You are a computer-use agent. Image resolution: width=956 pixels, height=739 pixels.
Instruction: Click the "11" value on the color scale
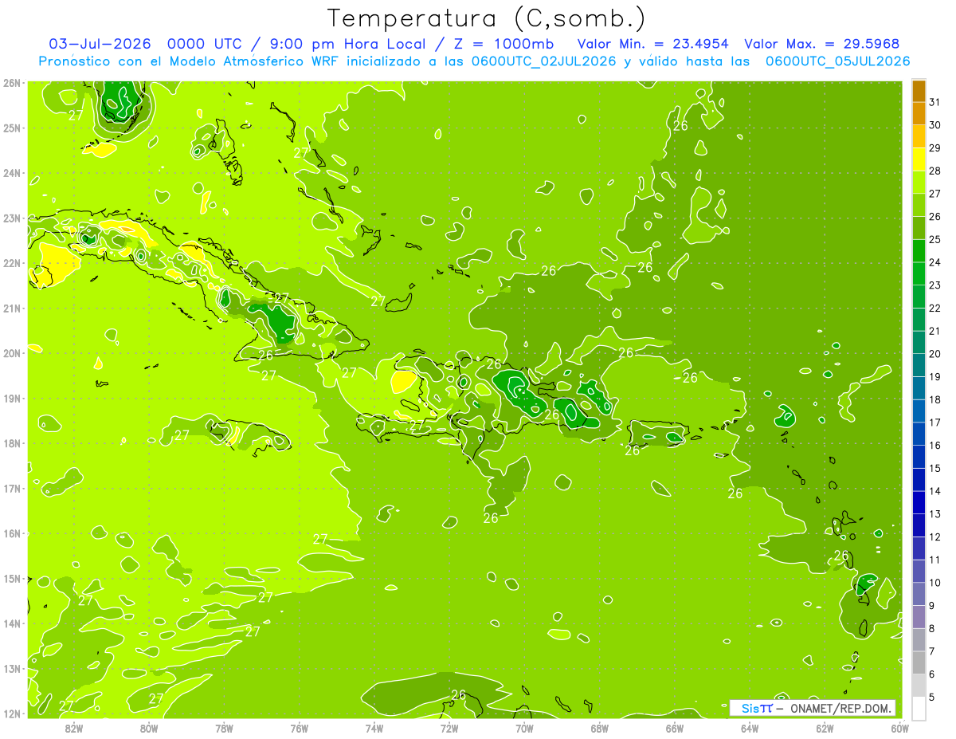tap(934, 560)
